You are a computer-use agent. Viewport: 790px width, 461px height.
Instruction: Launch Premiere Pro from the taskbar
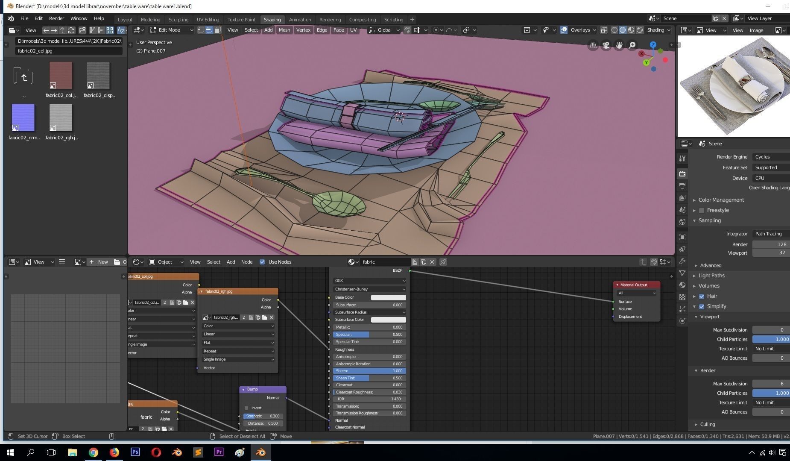pyautogui.click(x=219, y=452)
